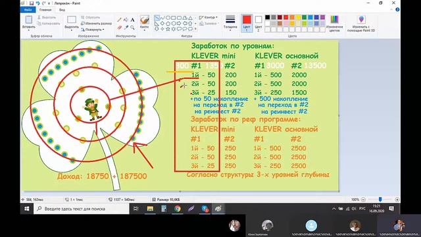Select Цвет 1 color box
The height and width of the screenshot is (237, 421).
pos(247,23)
